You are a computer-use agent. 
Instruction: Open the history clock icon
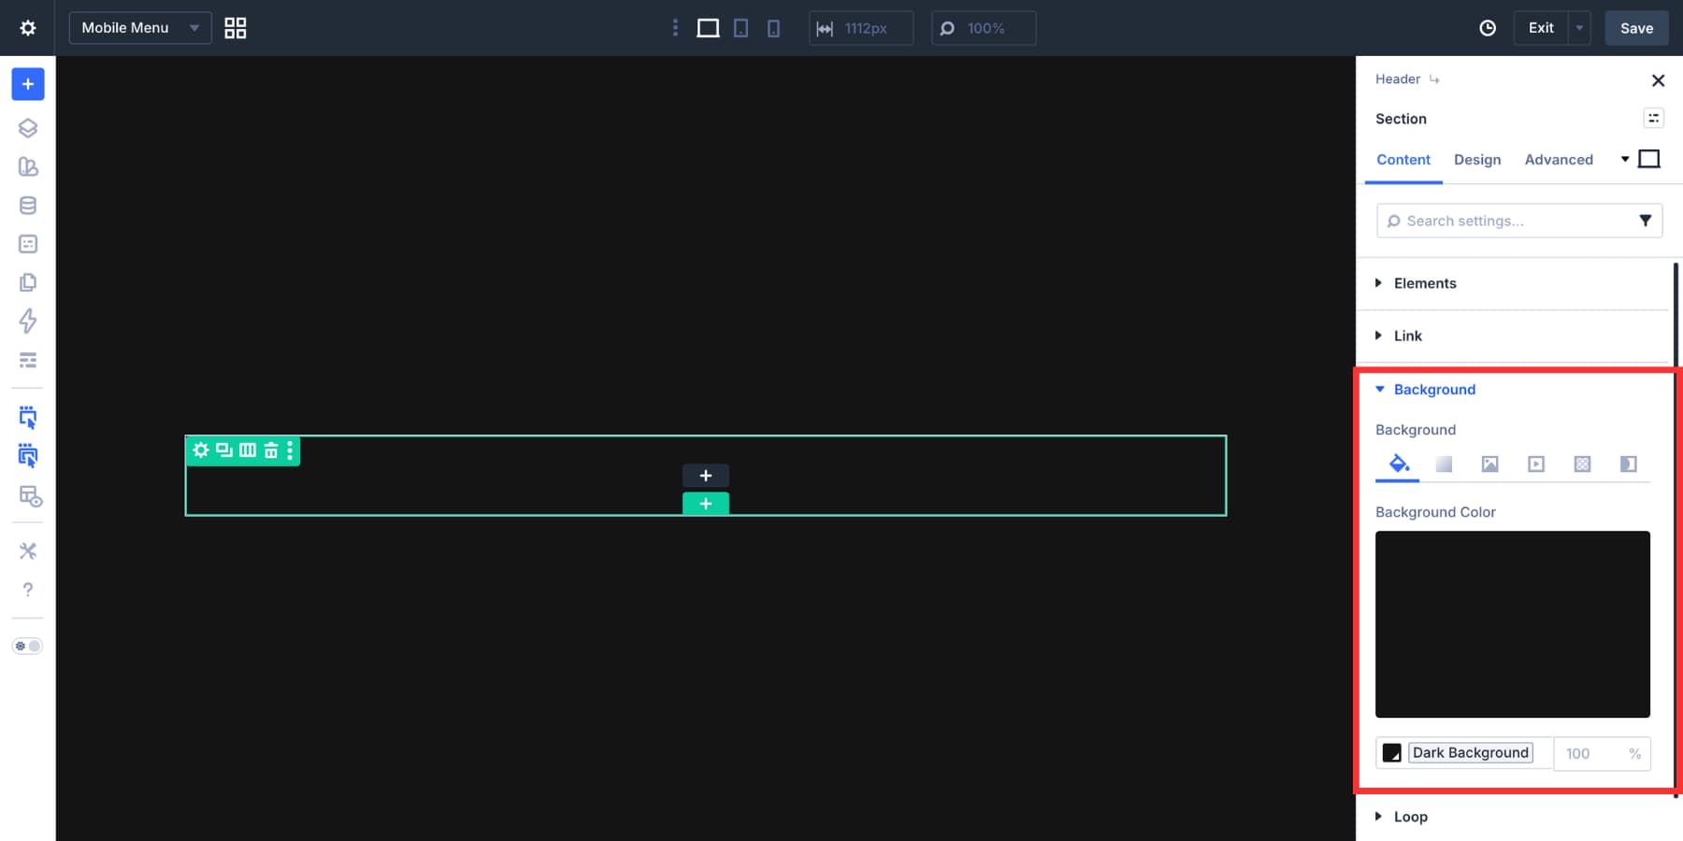[x=1488, y=28]
